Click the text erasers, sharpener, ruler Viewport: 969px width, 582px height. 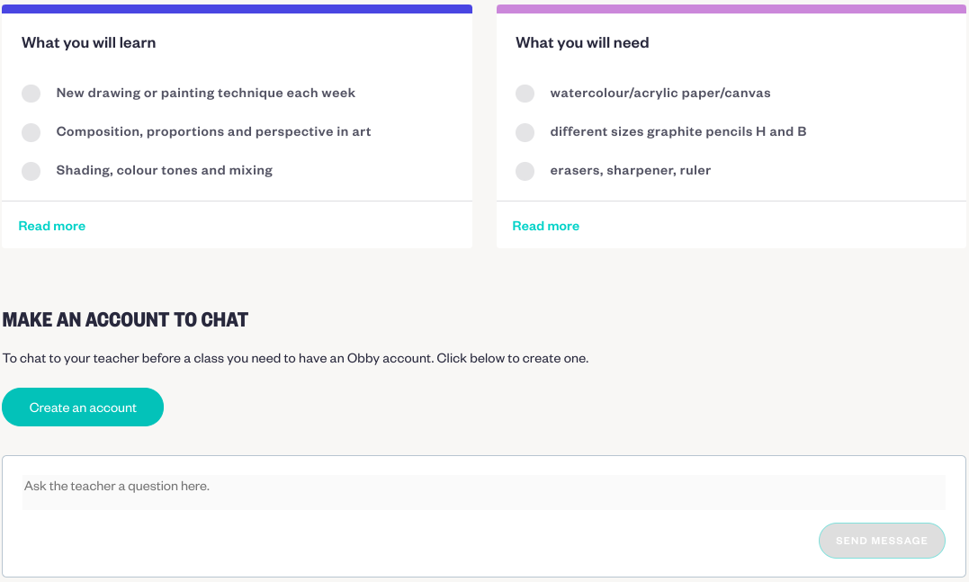pos(631,171)
